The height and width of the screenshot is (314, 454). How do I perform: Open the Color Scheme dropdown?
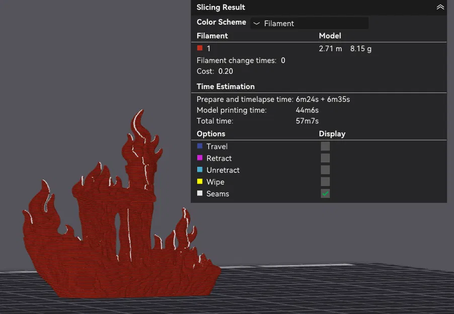pyautogui.click(x=309, y=23)
